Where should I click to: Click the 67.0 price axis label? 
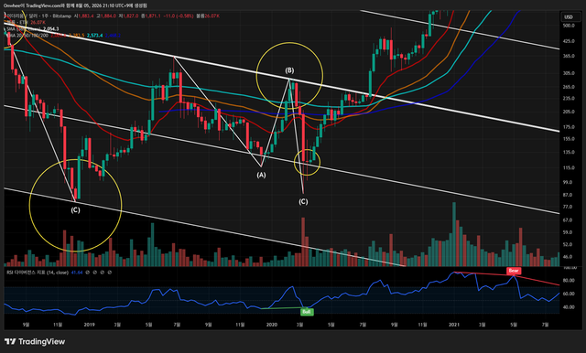[568, 220]
